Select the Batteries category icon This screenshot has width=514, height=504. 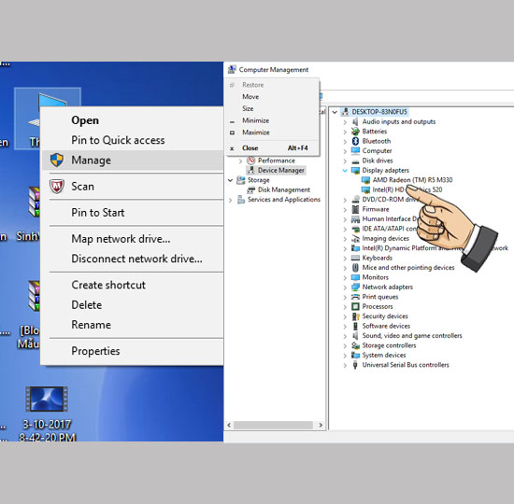click(x=355, y=132)
